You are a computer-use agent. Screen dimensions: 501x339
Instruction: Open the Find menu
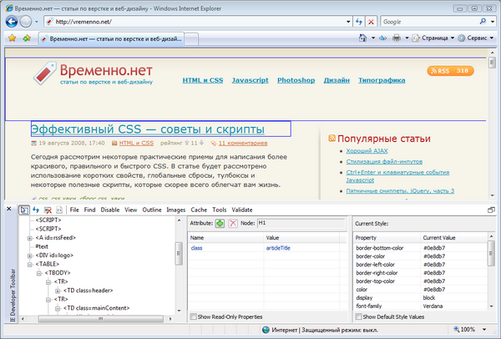click(89, 210)
